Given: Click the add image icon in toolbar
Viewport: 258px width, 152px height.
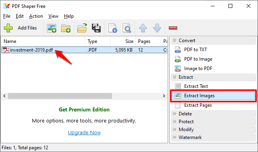Looking at the screenshot, I should [x=52, y=28].
